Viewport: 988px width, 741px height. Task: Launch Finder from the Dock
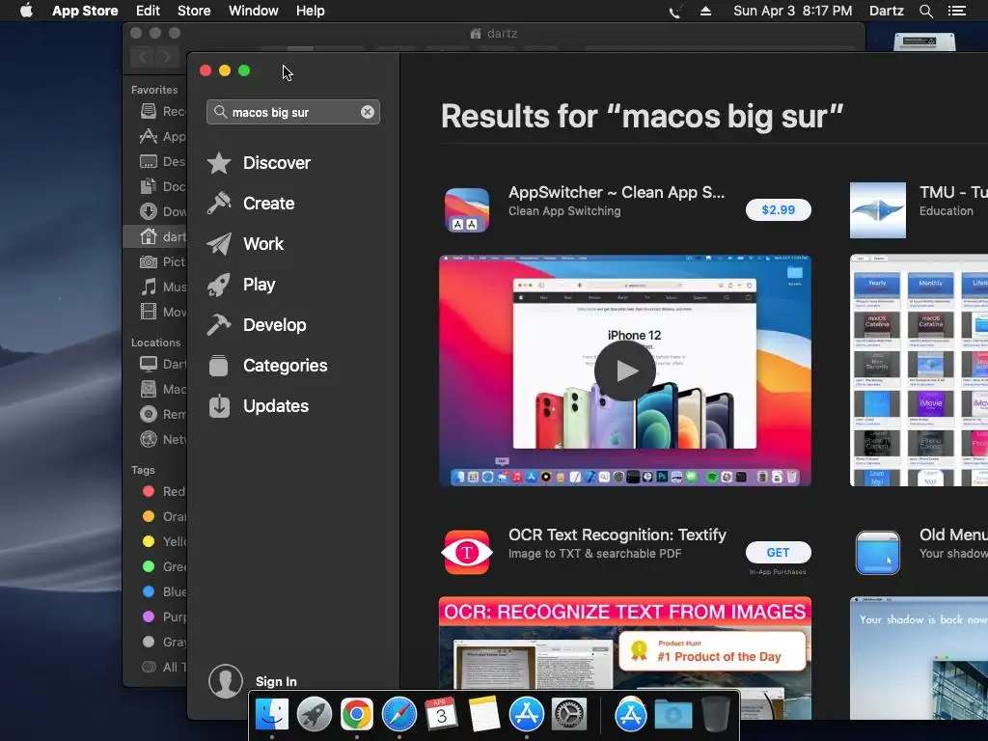pyautogui.click(x=271, y=714)
